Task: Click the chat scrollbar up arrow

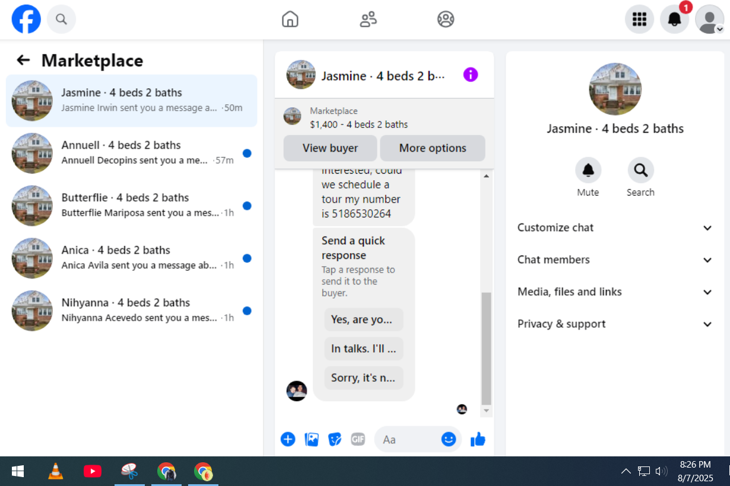Action: (486, 177)
